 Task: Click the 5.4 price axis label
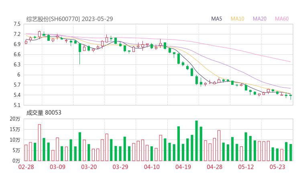coord(17,95)
